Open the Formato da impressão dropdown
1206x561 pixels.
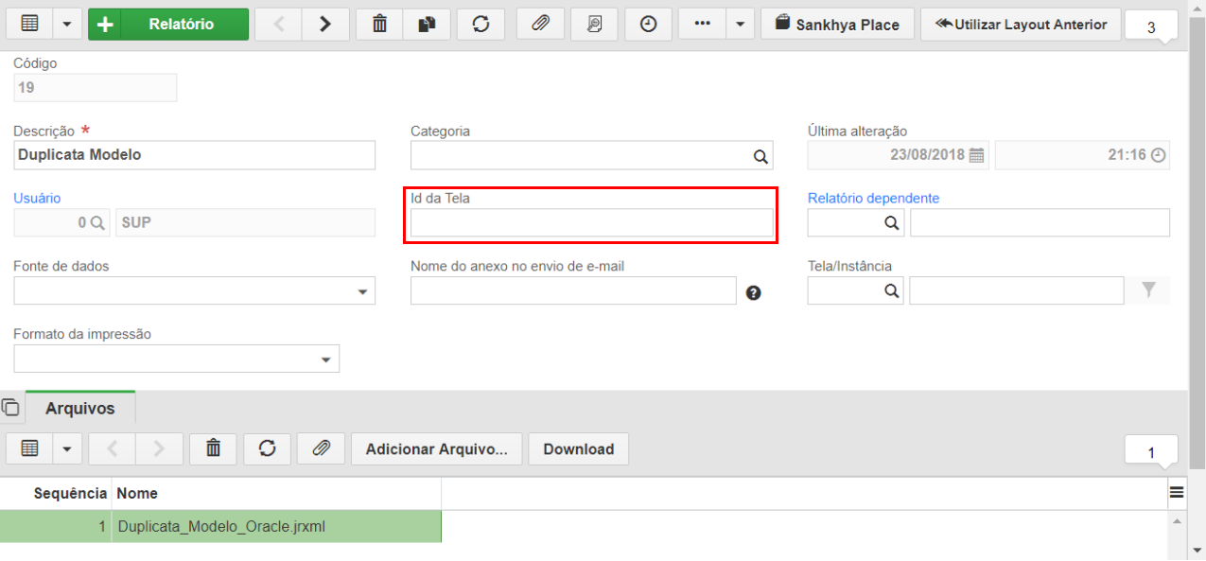[x=177, y=359]
